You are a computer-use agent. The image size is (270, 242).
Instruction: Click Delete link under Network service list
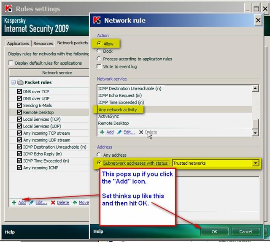click(151, 132)
